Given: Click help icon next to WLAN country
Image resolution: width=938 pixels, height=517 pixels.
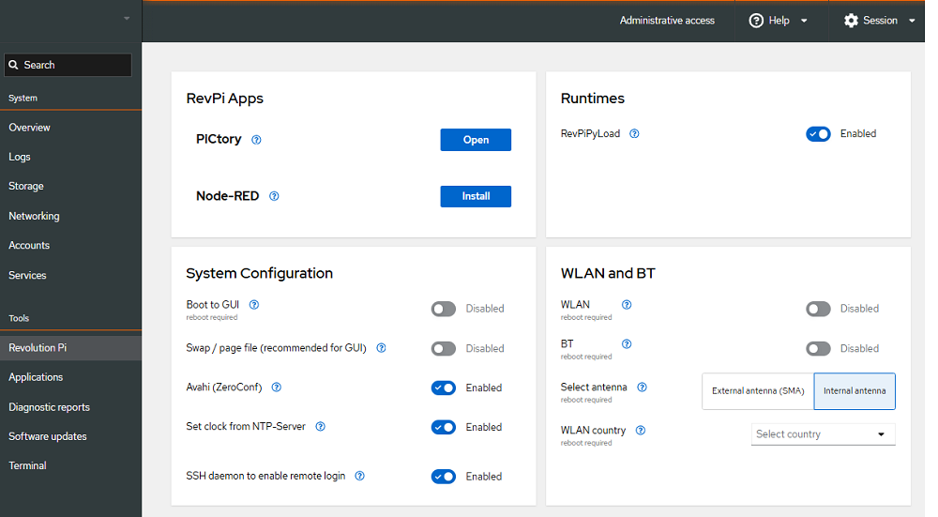Looking at the screenshot, I should (641, 431).
